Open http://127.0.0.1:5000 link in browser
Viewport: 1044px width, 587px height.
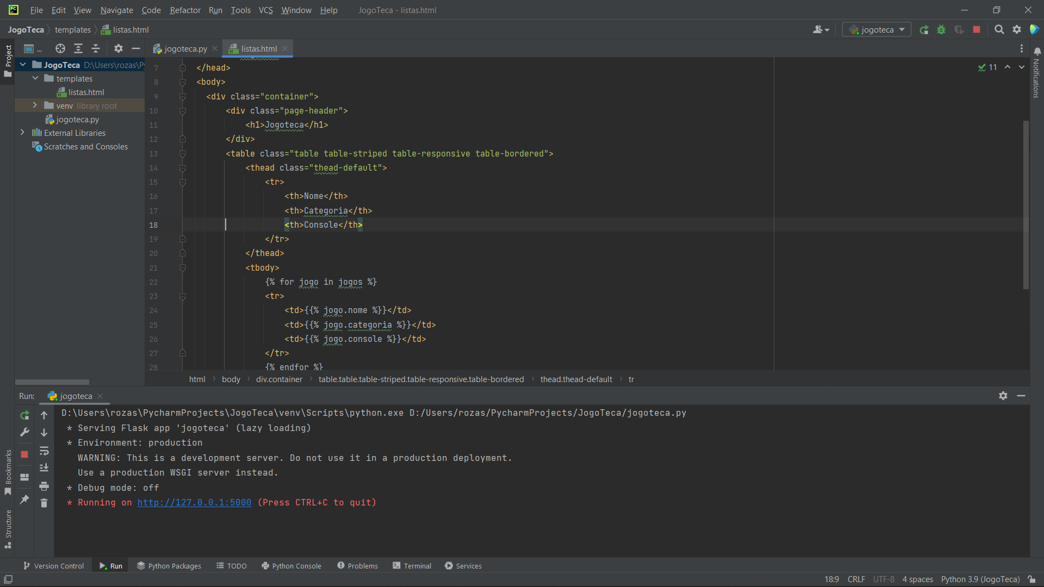pyautogui.click(x=194, y=502)
